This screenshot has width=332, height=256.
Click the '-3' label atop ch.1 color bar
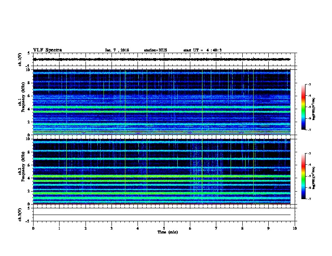point(309,84)
